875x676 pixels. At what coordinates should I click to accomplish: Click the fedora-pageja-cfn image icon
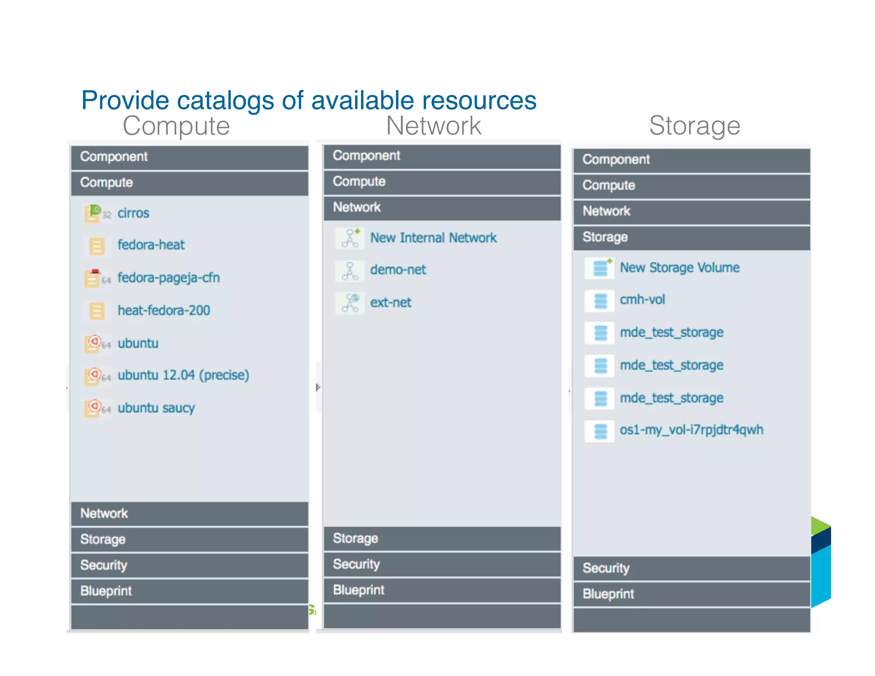pos(97,279)
